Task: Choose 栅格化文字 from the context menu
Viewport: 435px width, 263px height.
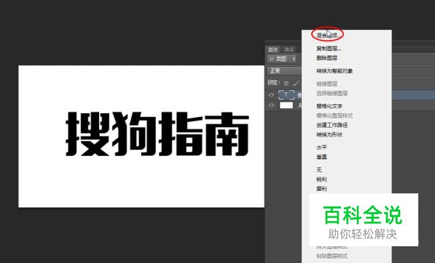Action: [329, 106]
